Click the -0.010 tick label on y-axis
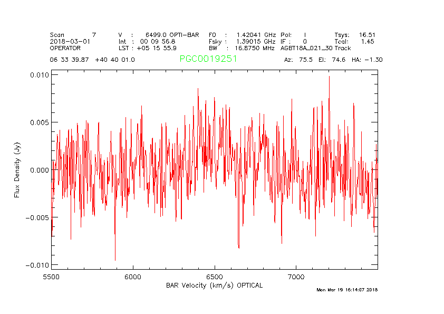Image resolution: width=444 pixels, height=314 pixels. [x=37, y=265]
